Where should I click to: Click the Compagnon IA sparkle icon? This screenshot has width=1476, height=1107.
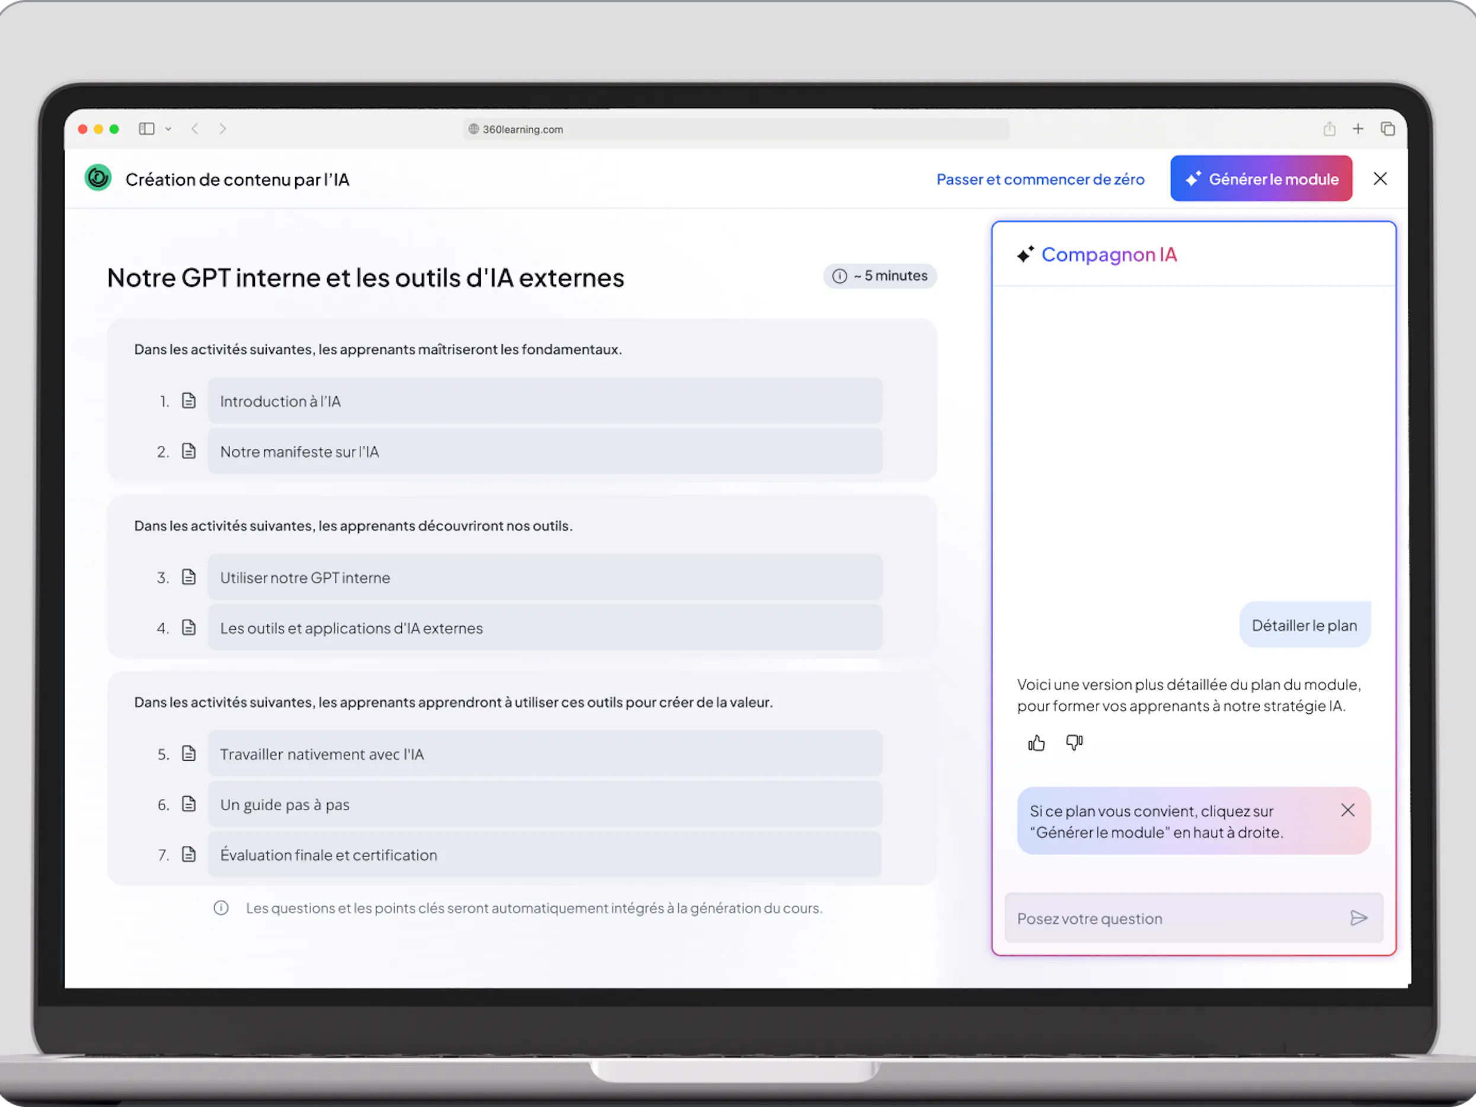pyautogui.click(x=1025, y=254)
